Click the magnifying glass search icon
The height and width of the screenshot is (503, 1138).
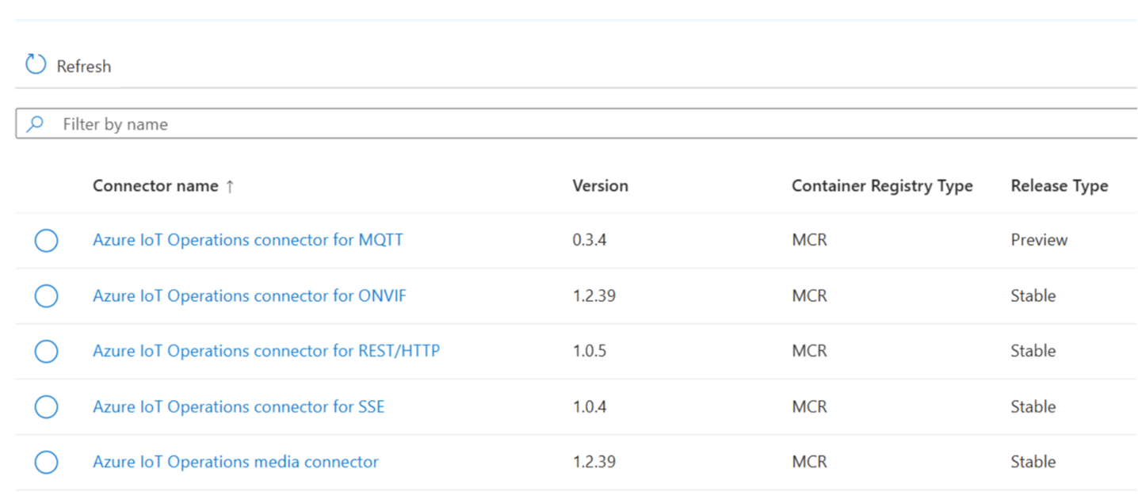pos(35,124)
